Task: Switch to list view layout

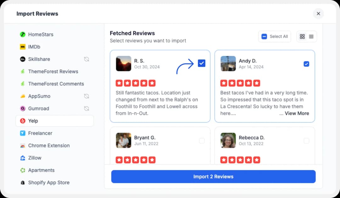Action: click(x=311, y=36)
